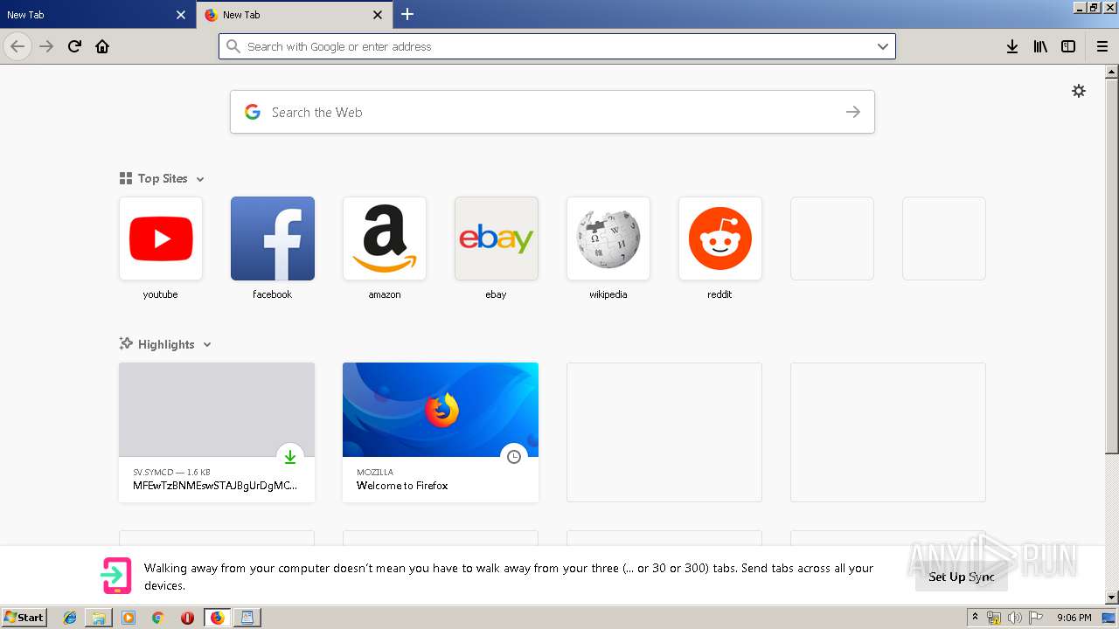Go back using the back arrow

click(17, 46)
